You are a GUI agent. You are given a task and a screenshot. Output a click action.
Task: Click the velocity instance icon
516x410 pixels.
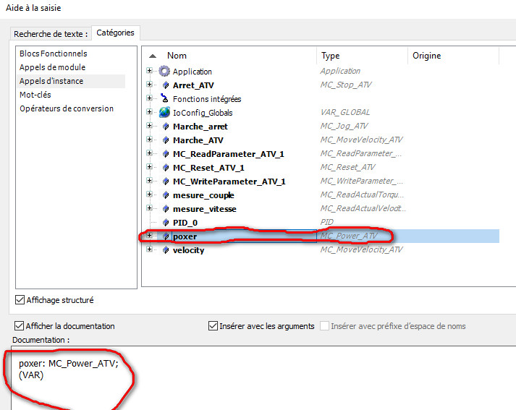point(165,250)
